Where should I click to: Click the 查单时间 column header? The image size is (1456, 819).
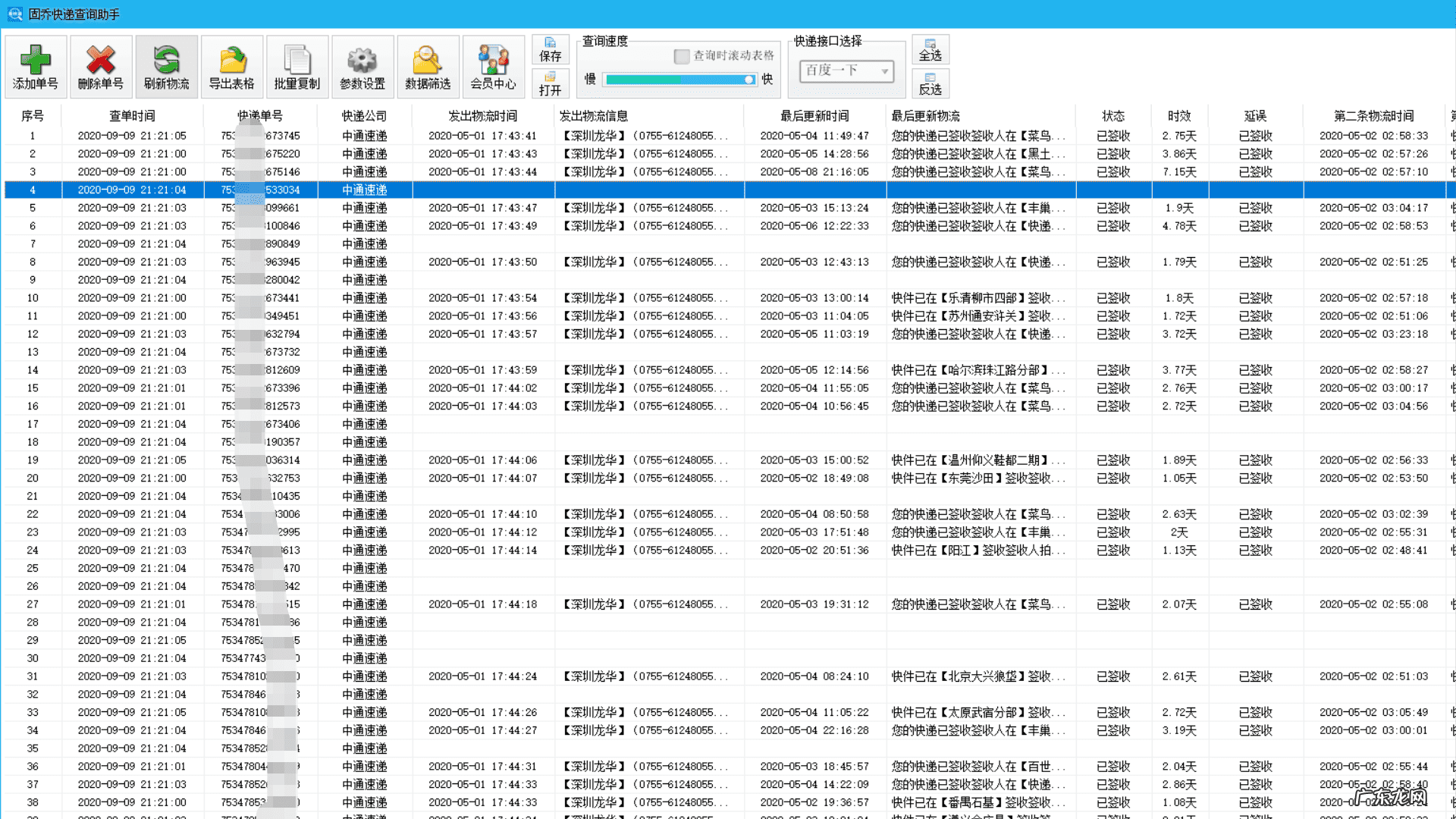click(133, 115)
